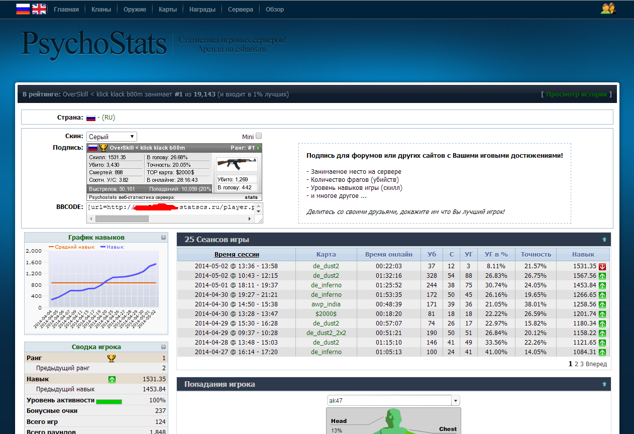Open the Обзор menu
Screen dimensions: 634x434
[275, 9]
